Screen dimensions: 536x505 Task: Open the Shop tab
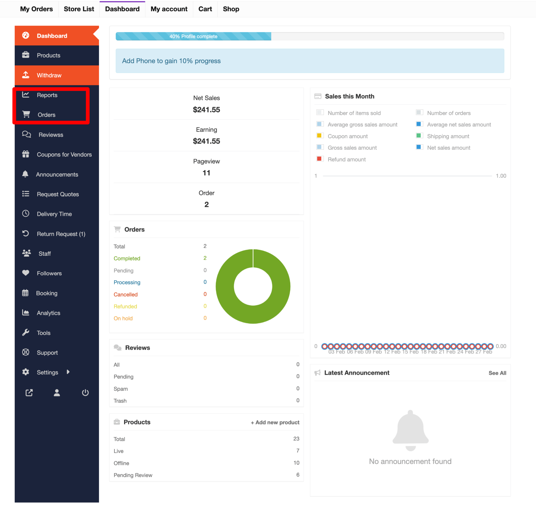pyautogui.click(x=231, y=9)
